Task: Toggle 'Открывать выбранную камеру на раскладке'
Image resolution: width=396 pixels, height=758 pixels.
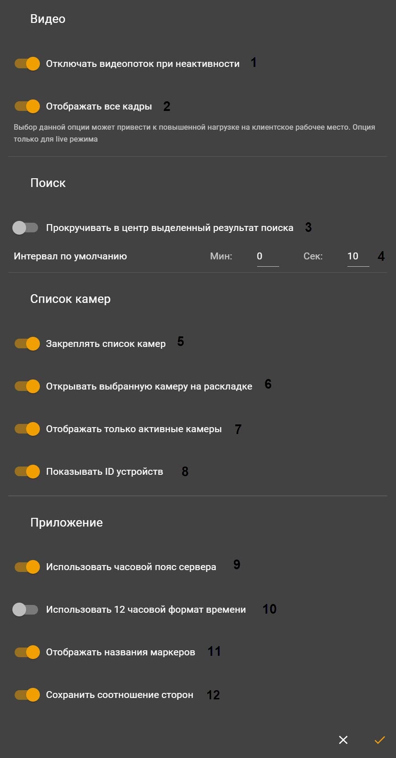Action: 27,386
